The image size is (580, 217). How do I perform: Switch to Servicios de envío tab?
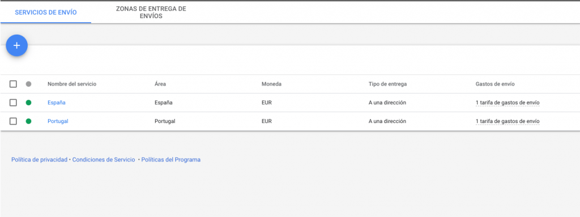point(46,12)
